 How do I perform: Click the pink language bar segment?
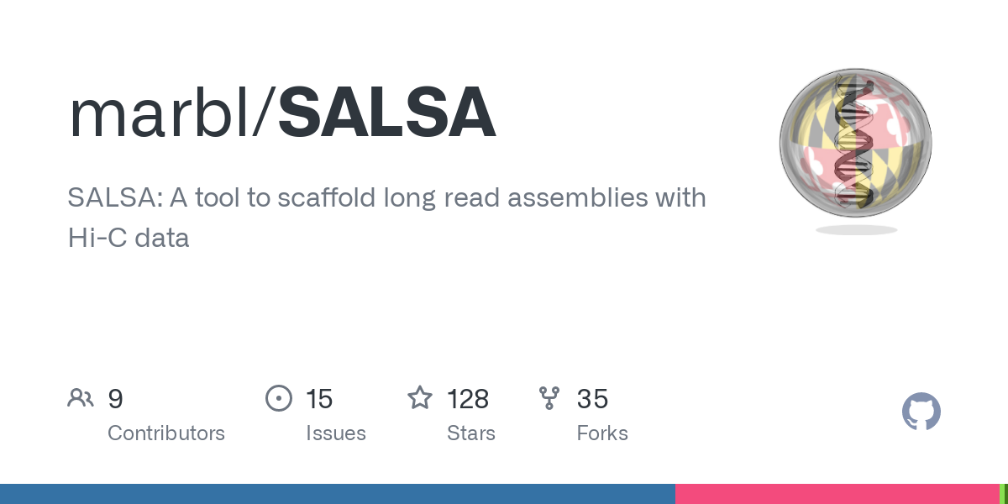837,494
